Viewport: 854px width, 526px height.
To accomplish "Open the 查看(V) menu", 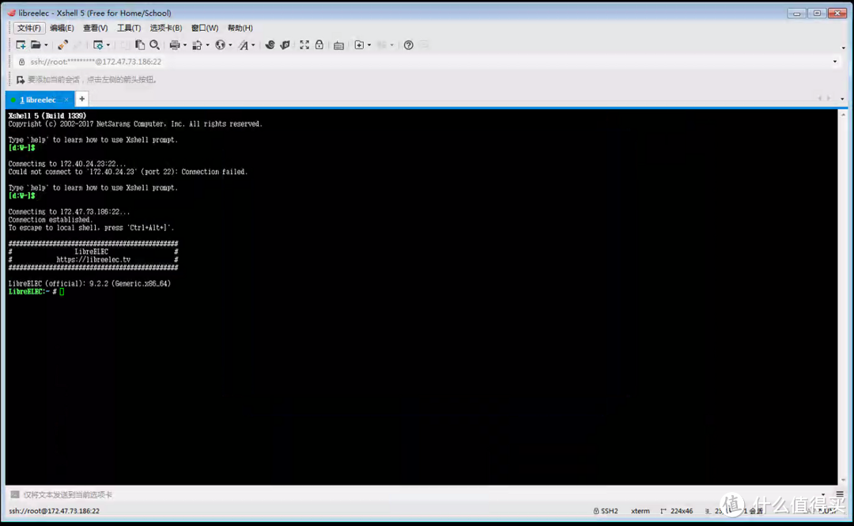I will (95, 28).
